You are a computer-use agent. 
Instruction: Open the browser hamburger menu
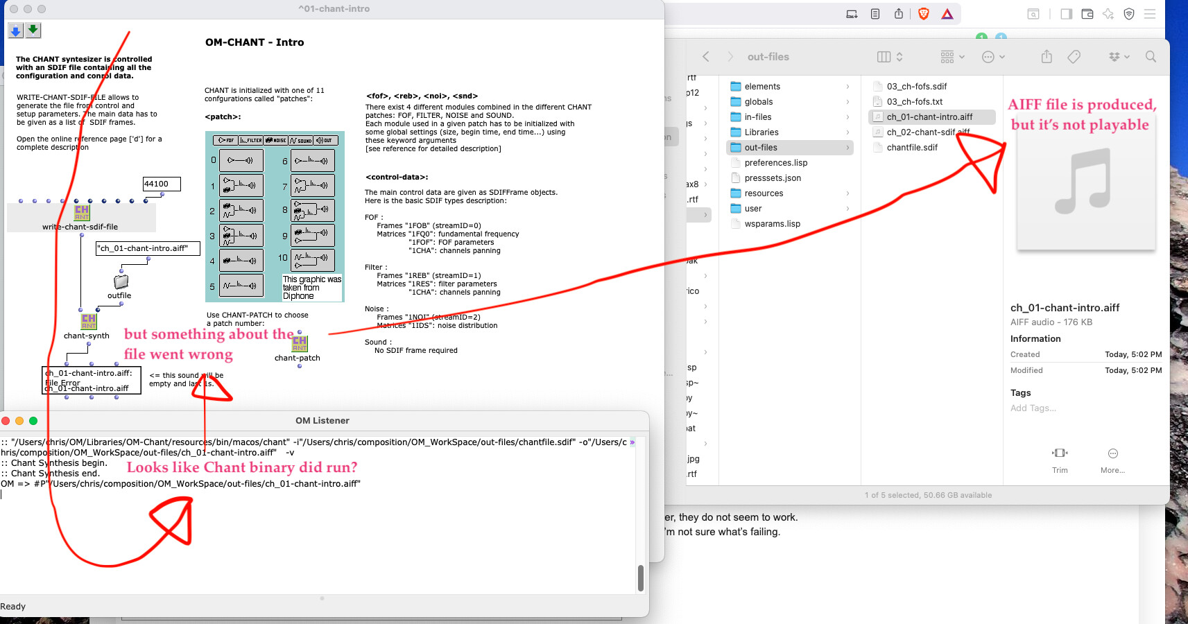(x=1150, y=14)
